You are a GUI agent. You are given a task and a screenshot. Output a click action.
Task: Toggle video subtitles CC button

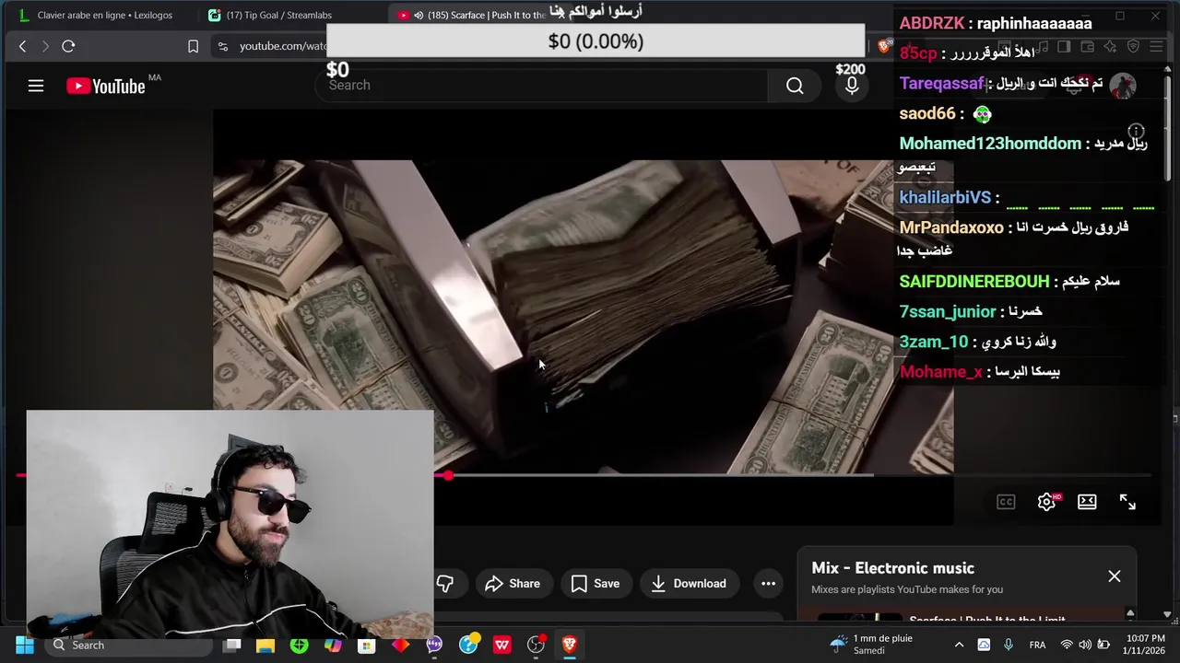(x=1006, y=502)
